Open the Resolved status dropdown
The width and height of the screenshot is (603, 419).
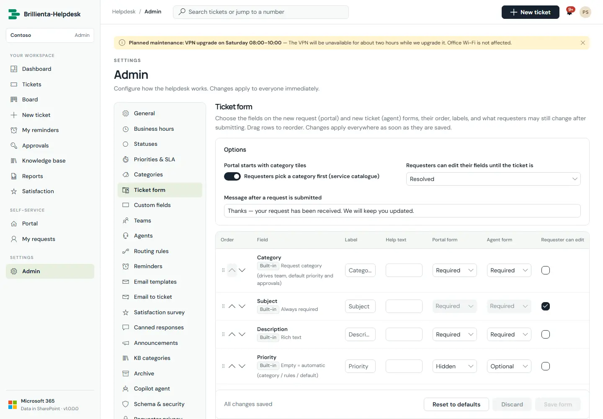pos(493,179)
